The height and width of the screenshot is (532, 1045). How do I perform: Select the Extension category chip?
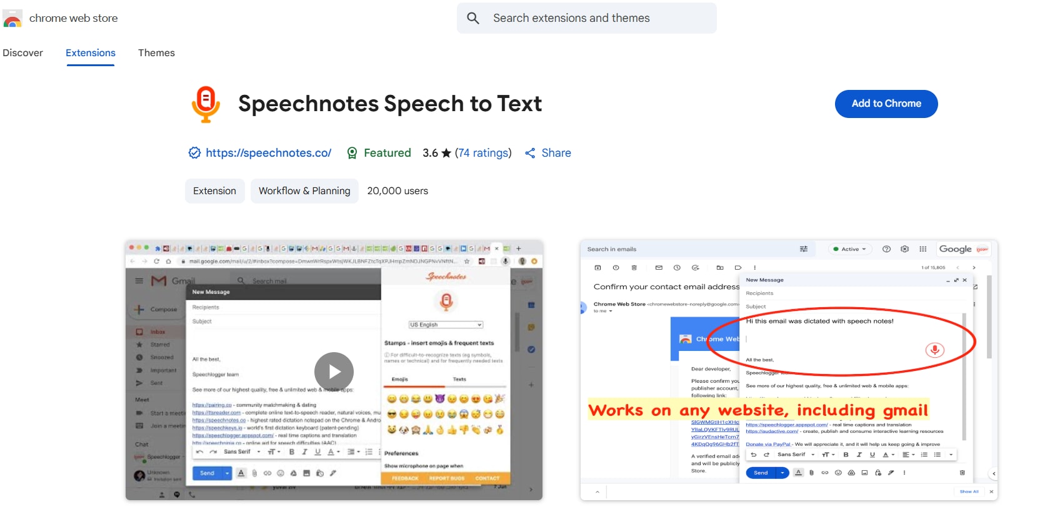(214, 191)
